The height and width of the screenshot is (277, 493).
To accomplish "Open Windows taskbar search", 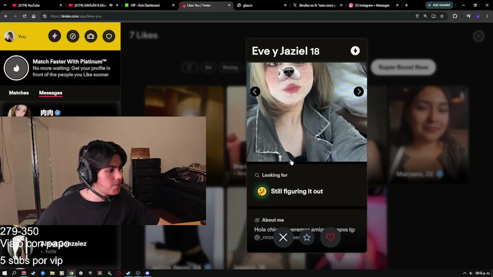I will coord(14,273).
